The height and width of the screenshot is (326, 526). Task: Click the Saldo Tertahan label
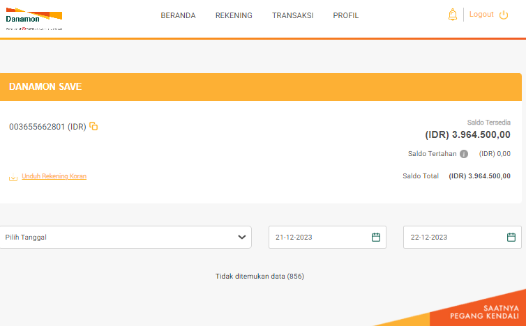[432, 154]
